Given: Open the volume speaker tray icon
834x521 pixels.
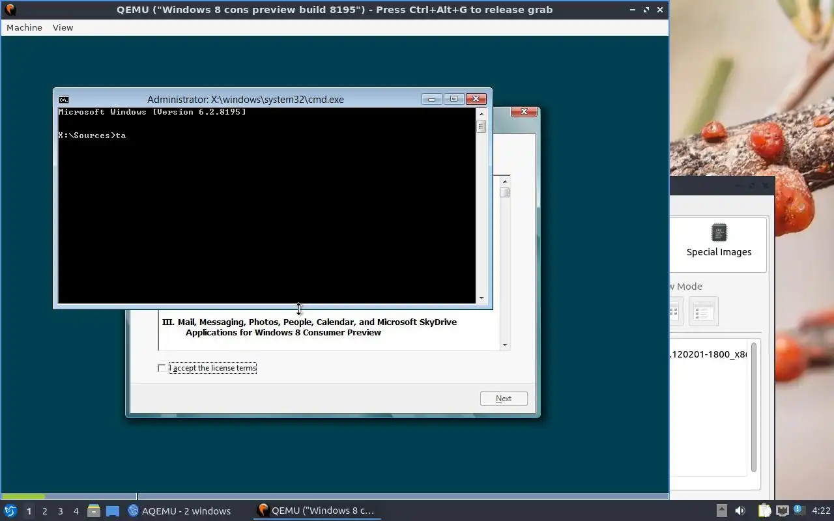Looking at the screenshot, I should pyautogui.click(x=740, y=511).
